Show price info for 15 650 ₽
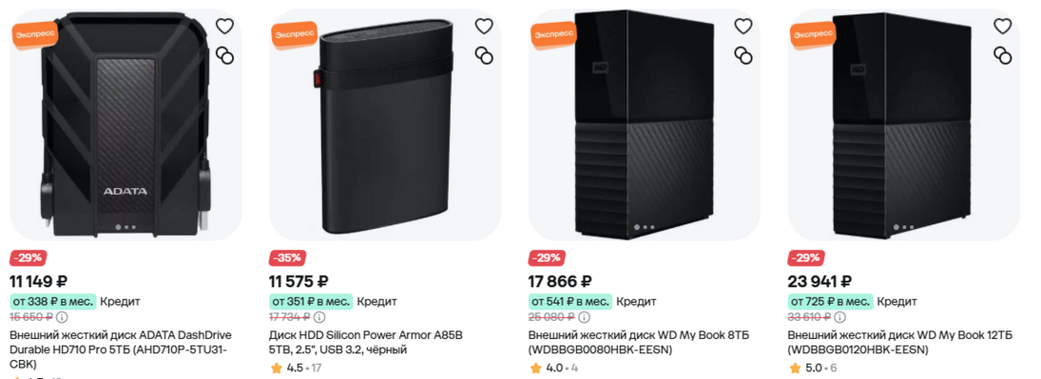 [x=62, y=317]
